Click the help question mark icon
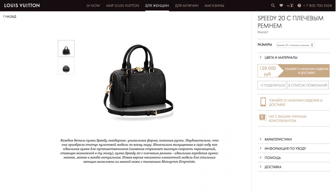 299,6
